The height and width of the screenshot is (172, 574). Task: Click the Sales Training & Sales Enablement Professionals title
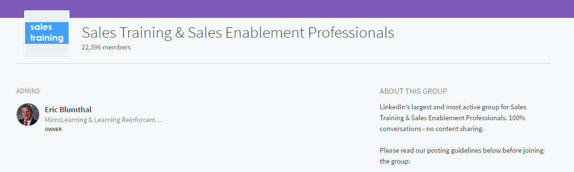tap(238, 33)
